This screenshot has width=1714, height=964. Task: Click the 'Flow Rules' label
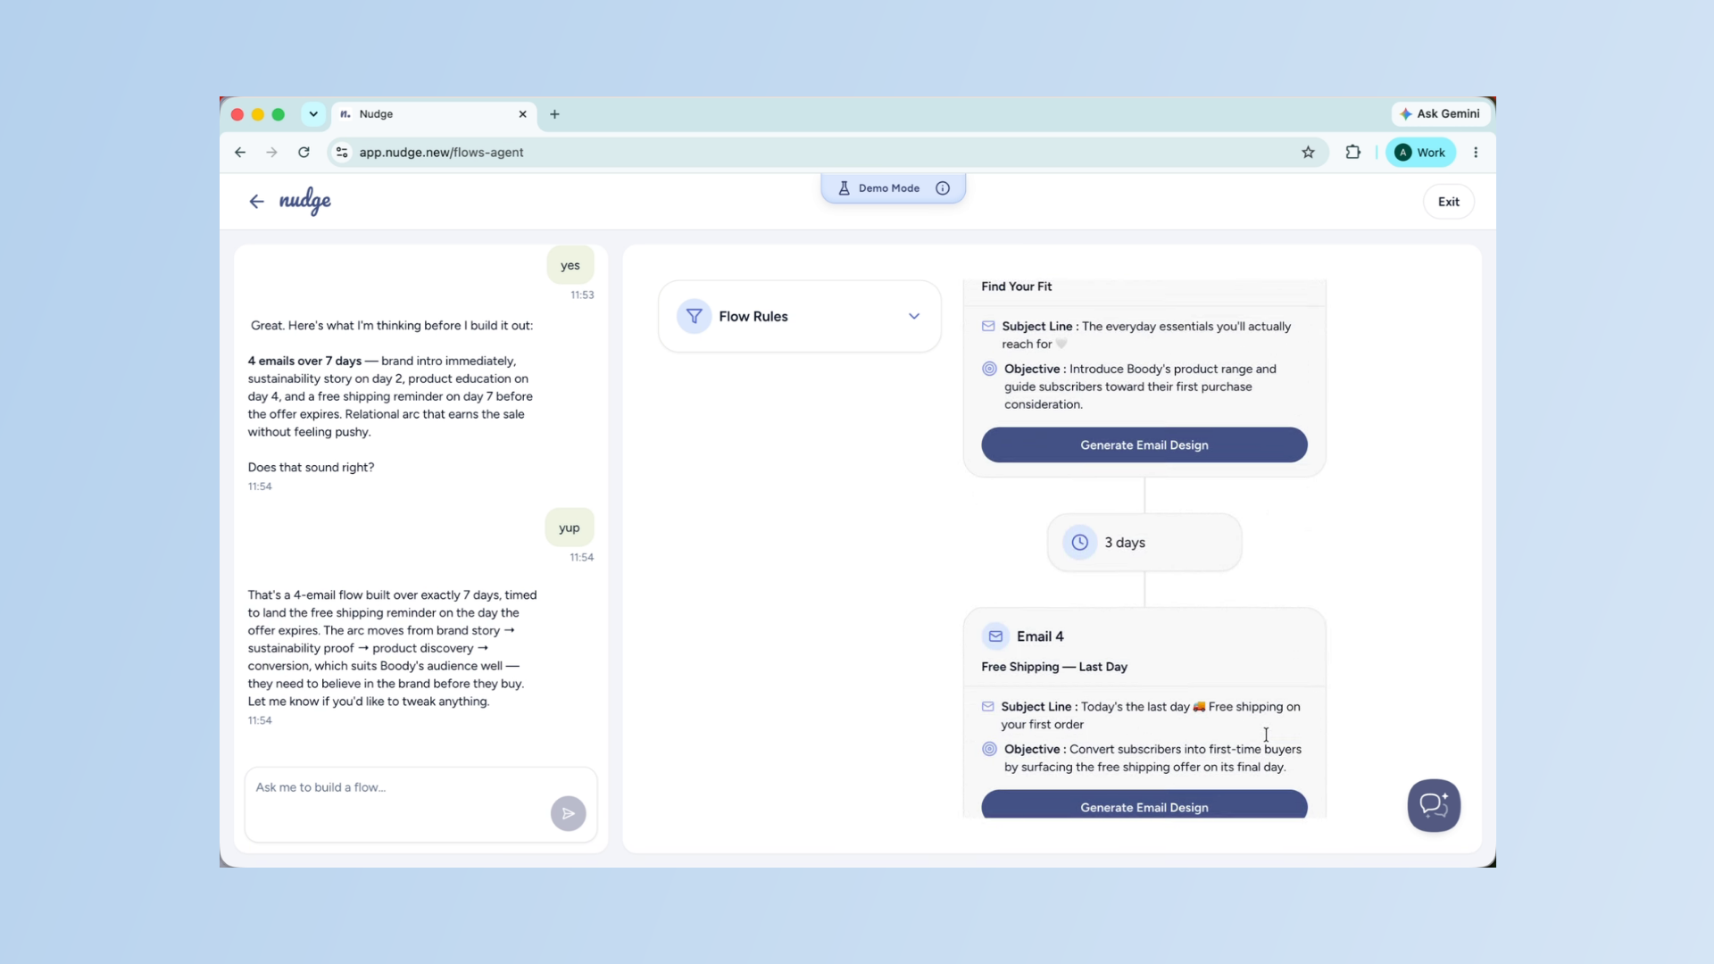pos(753,316)
